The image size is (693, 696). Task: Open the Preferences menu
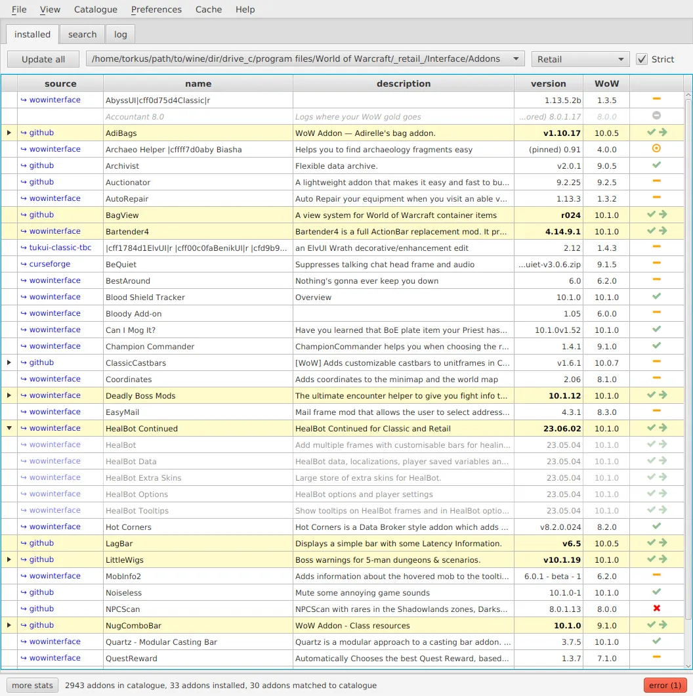156,9
